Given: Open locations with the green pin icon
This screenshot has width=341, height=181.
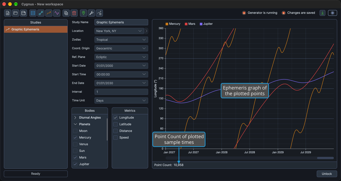Looking at the screenshot, I should pos(84,13).
